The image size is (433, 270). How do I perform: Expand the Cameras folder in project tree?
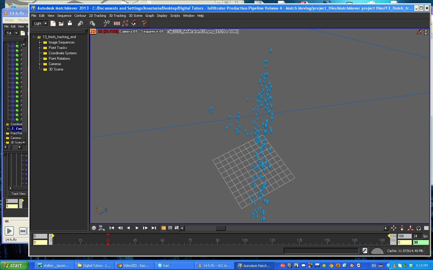(x=39, y=64)
